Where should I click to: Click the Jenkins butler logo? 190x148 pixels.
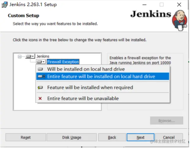click(180, 20)
